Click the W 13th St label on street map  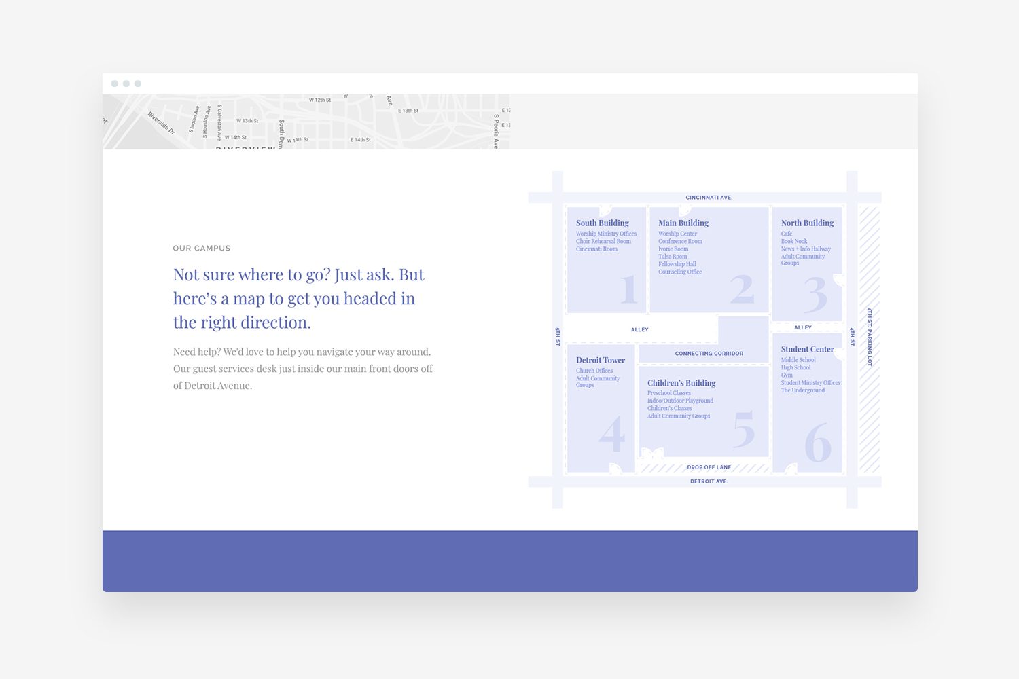pyautogui.click(x=247, y=121)
